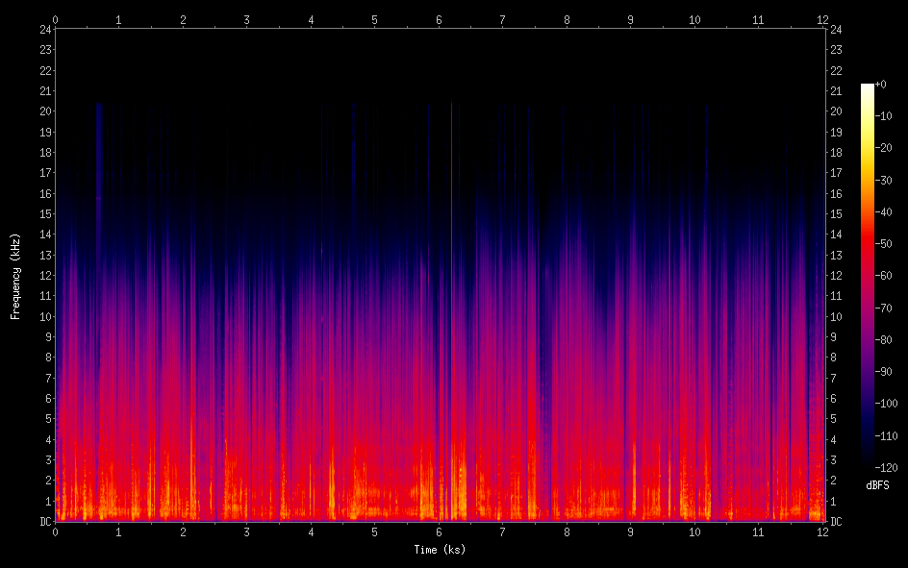This screenshot has width=908, height=568.
Task: Click the "24" tick on the left frequency axis
Action: (x=43, y=29)
